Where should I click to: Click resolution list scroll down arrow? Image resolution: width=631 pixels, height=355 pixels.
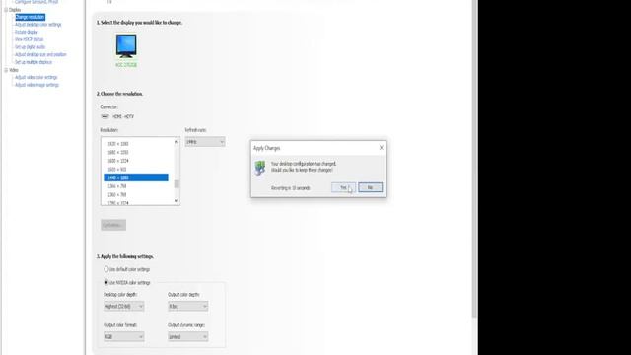pos(176,201)
